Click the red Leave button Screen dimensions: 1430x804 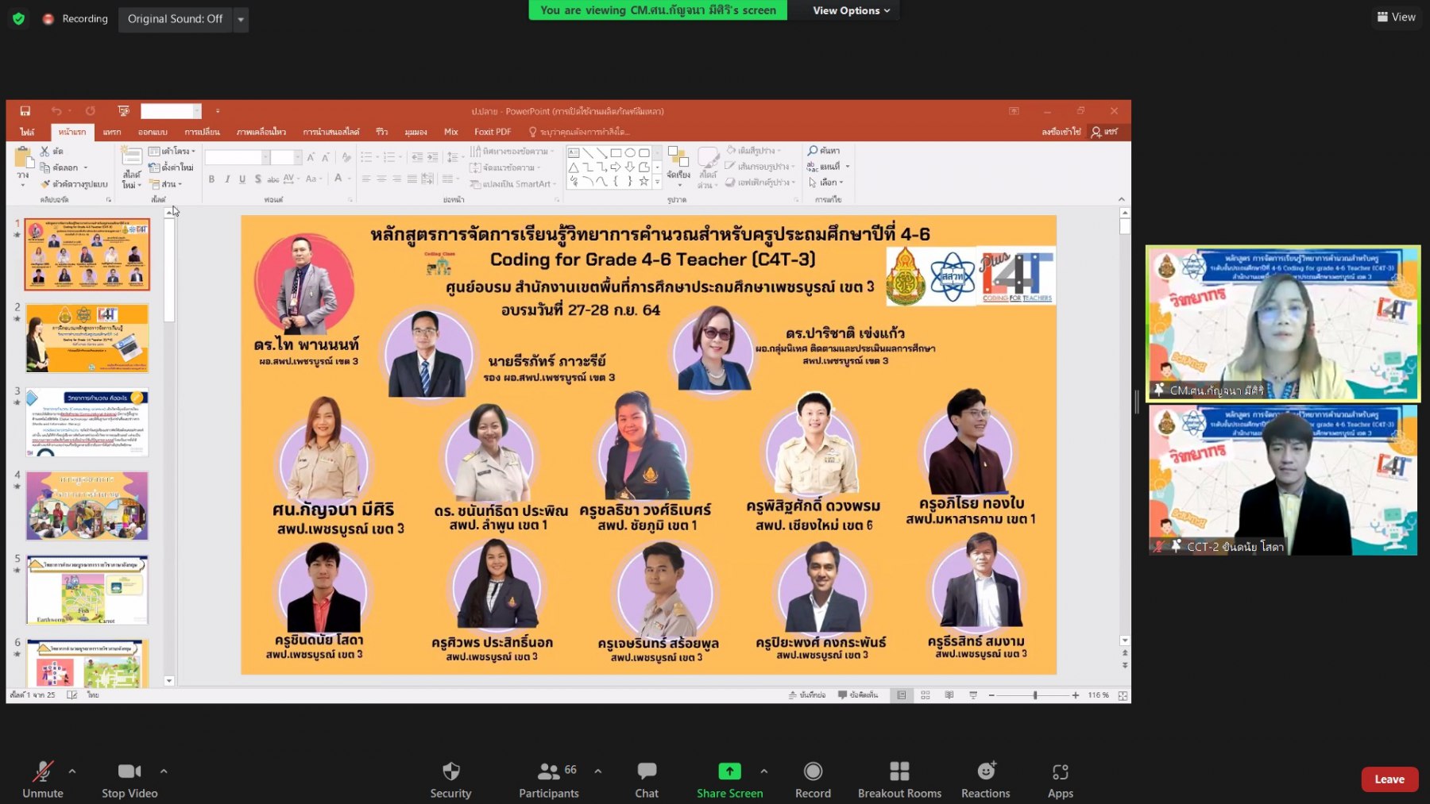pos(1389,779)
